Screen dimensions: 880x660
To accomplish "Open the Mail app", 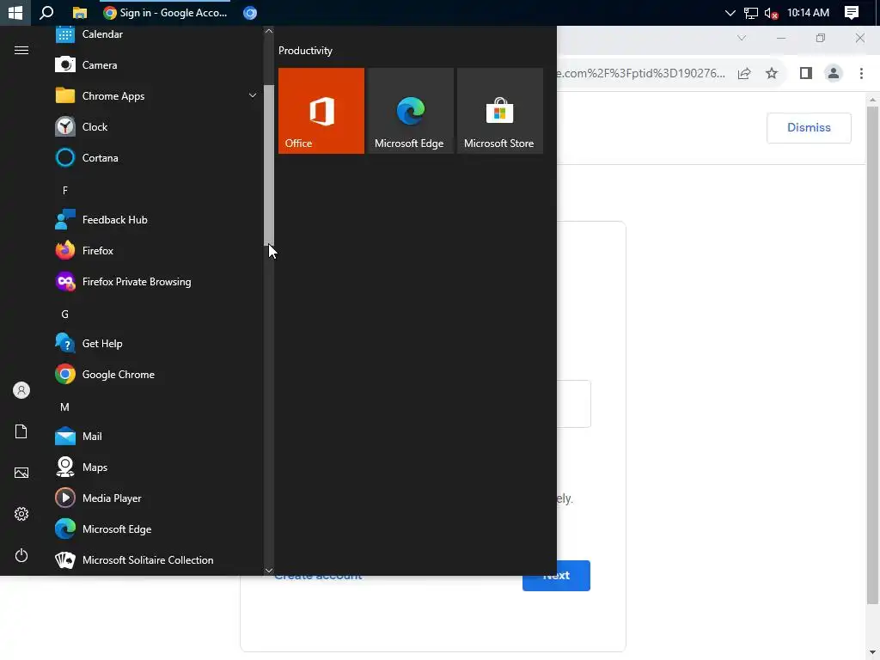I will (x=157, y=436).
